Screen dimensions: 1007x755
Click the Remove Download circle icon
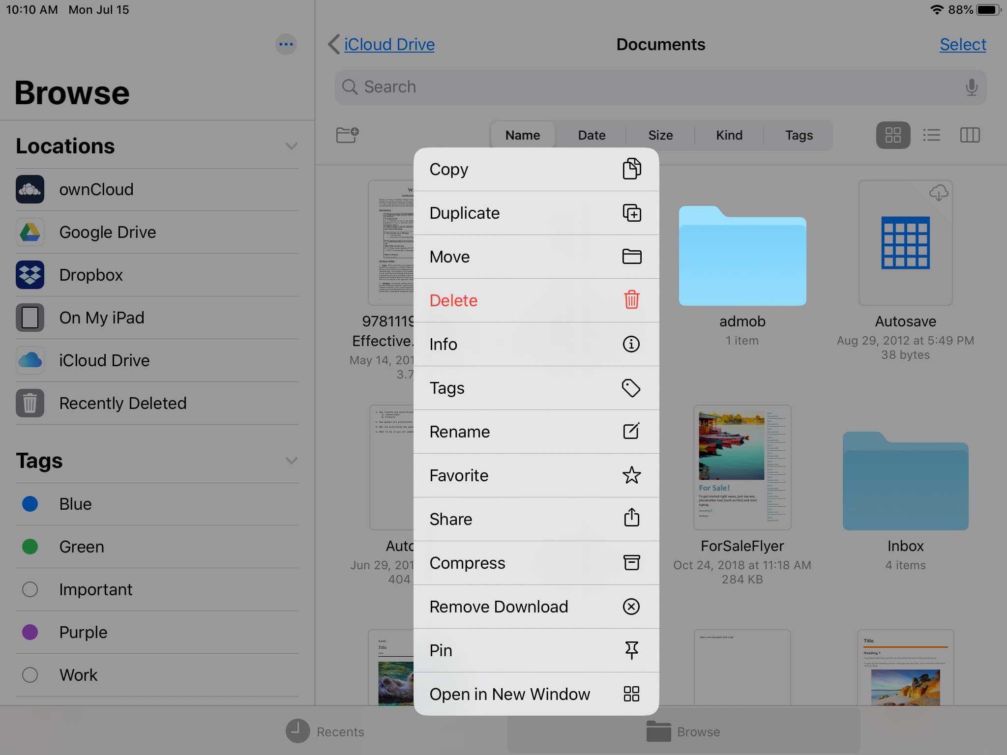coord(631,606)
